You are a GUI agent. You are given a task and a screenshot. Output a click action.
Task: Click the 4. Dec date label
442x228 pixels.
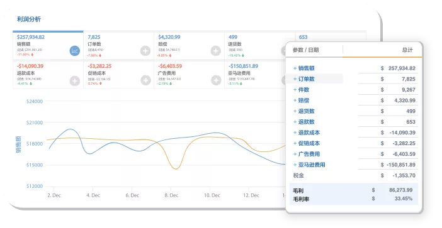pos(93,195)
